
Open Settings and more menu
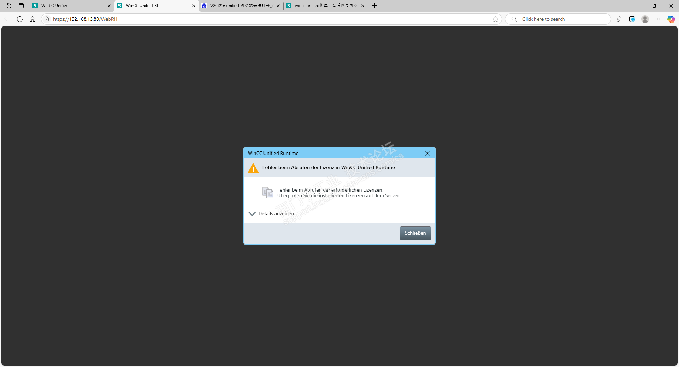point(658,19)
